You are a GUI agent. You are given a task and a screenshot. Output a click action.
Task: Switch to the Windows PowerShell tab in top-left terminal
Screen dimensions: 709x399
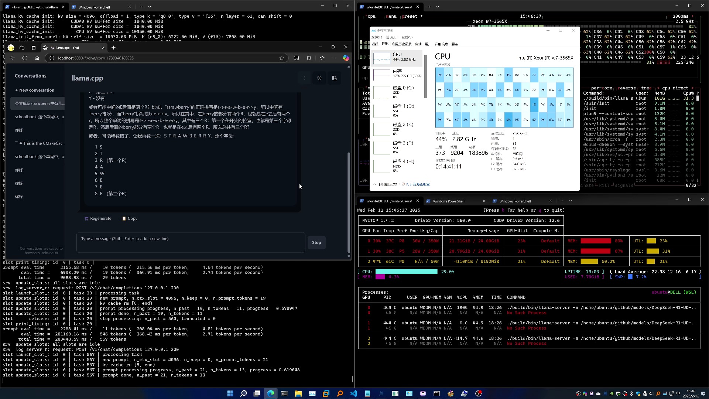pos(100,7)
